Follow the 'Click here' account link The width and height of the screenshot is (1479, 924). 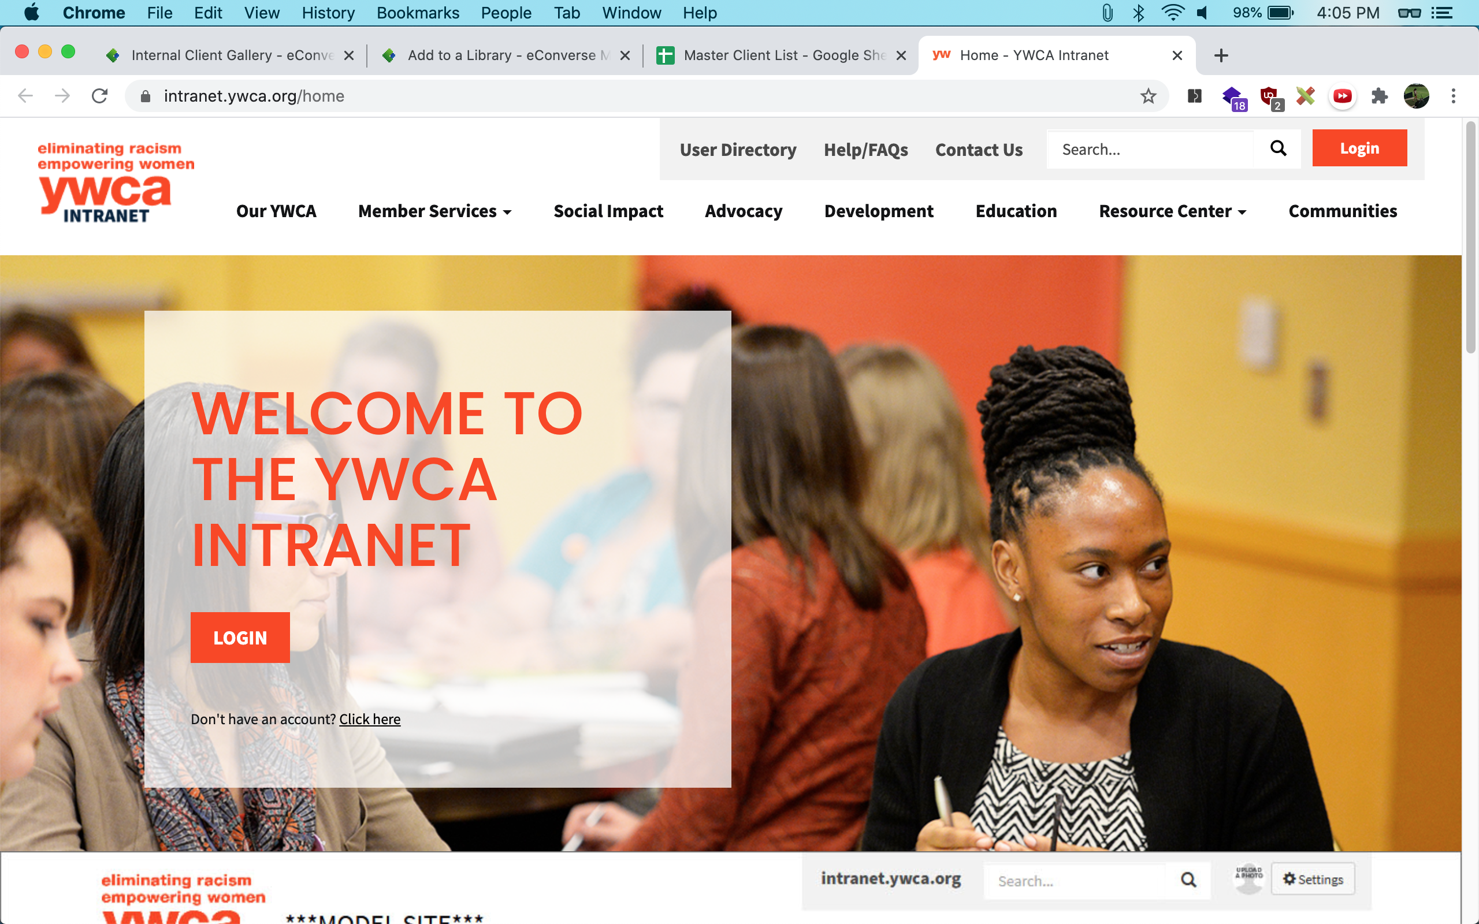tap(370, 720)
